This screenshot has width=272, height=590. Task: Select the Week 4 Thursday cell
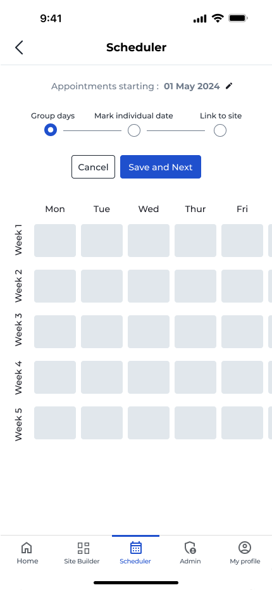tap(195, 377)
